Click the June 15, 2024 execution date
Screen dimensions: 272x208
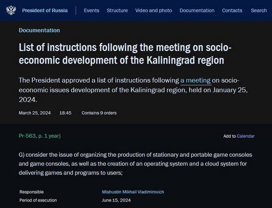point(116,200)
